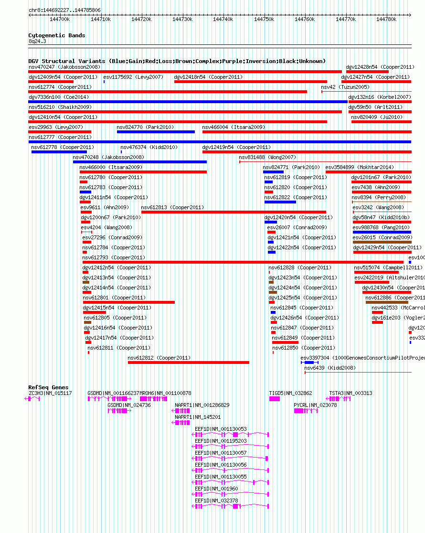Select the esv1175692 (Levy2007) variant

[133, 77]
